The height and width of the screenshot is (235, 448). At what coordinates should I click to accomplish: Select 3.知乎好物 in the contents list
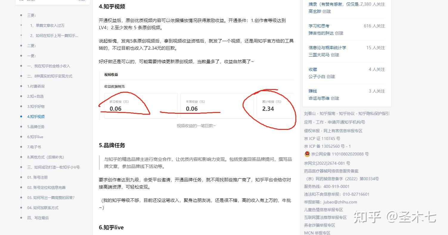(x=36, y=106)
